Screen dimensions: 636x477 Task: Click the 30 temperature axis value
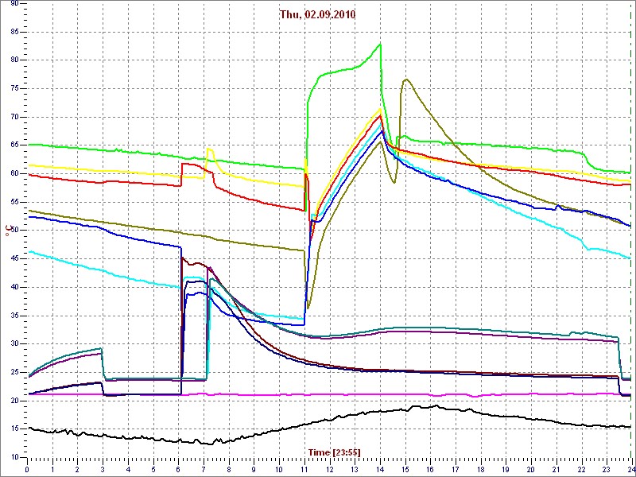13,344
